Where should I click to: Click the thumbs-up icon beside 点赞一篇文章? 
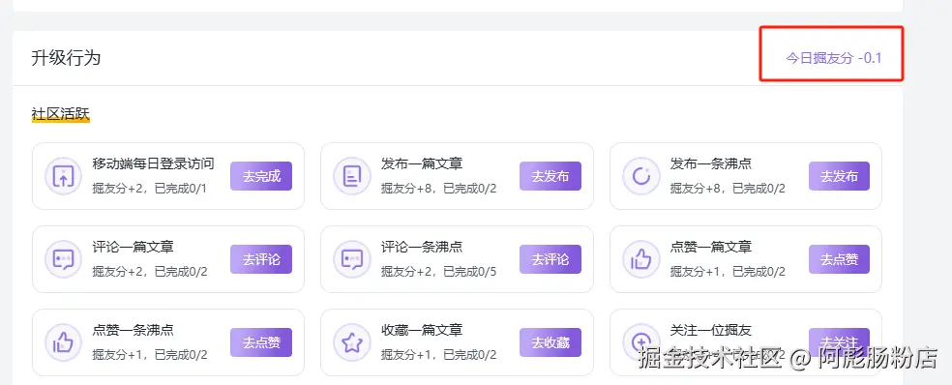coord(641,259)
